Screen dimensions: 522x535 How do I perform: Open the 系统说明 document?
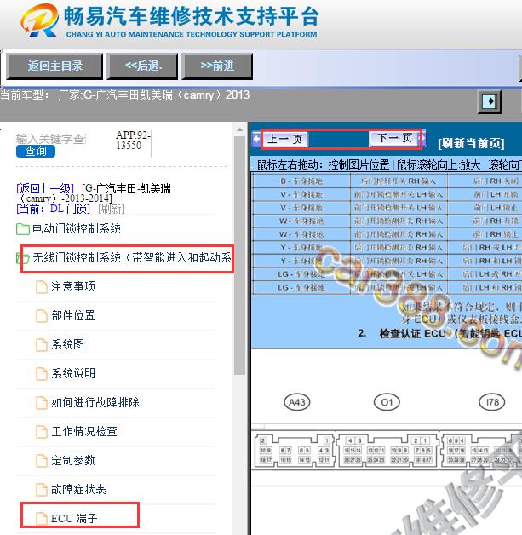point(73,373)
